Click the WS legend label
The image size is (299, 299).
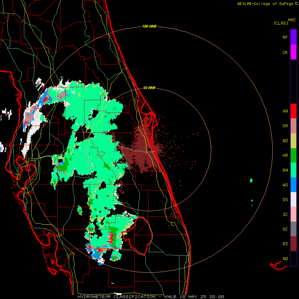point(285,185)
